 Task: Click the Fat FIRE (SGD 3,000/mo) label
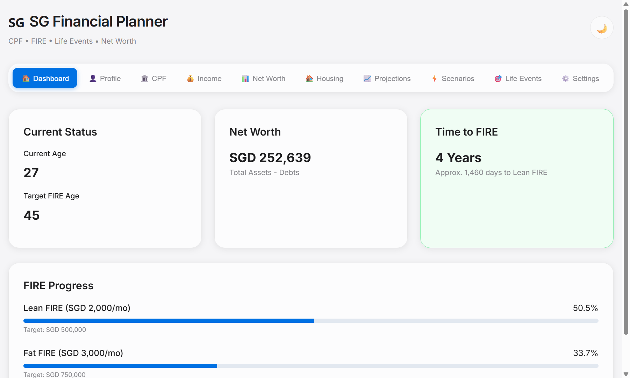pos(73,353)
